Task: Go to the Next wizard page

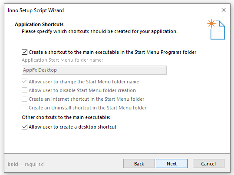Action: (171, 164)
